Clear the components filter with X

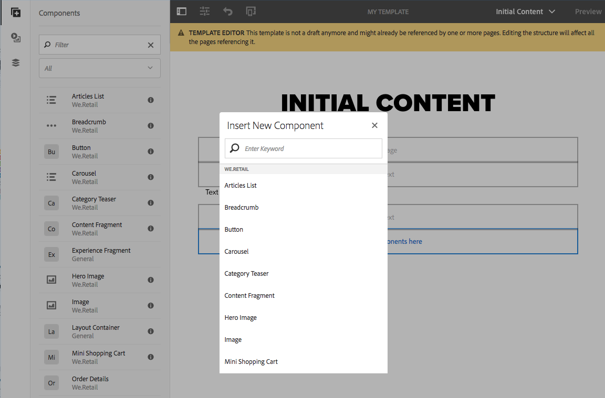coord(151,45)
